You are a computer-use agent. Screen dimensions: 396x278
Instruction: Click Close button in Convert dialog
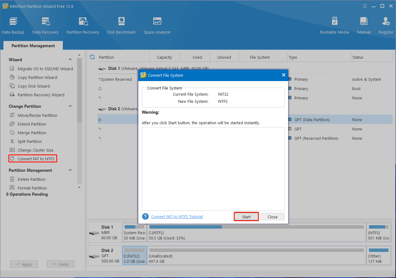(273, 217)
